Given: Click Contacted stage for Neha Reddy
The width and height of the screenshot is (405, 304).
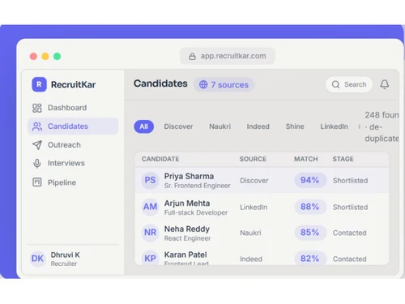Looking at the screenshot, I should pyautogui.click(x=349, y=233).
